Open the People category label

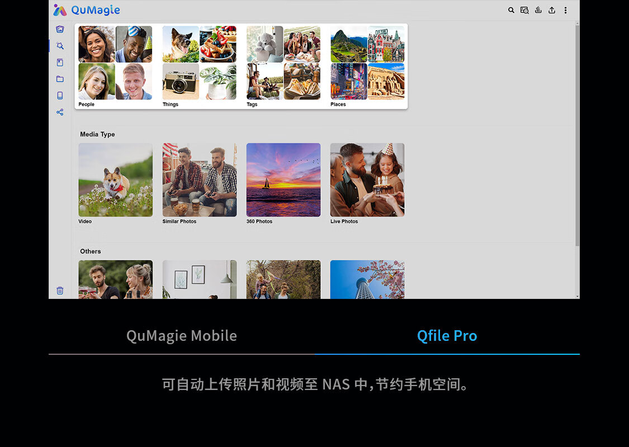86,104
